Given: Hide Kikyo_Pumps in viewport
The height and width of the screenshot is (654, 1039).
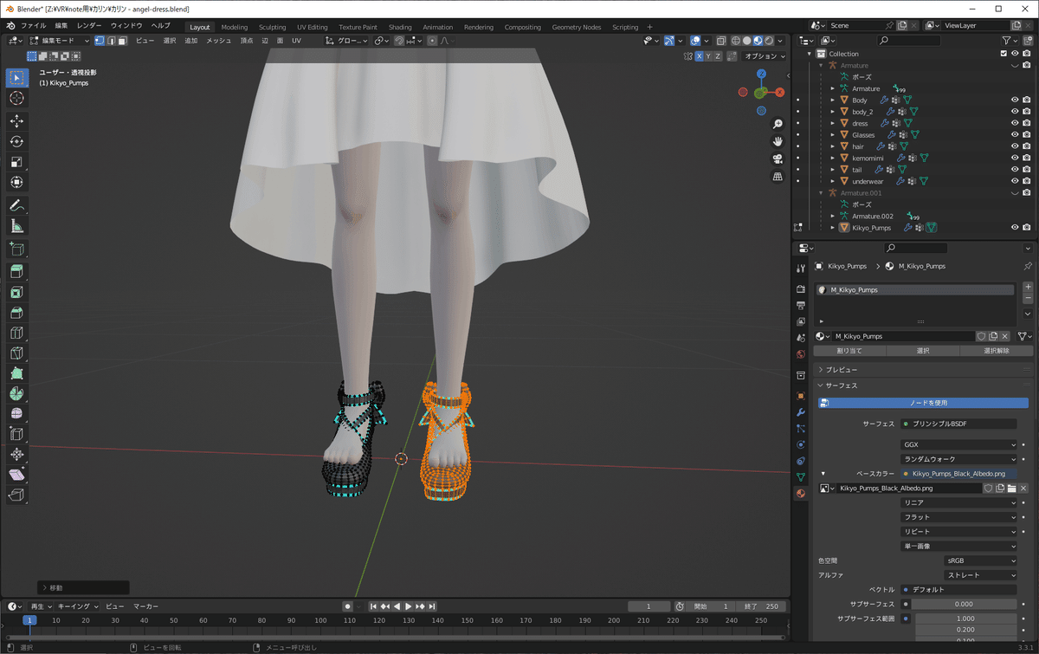Looking at the screenshot, I should point(1015,228).
